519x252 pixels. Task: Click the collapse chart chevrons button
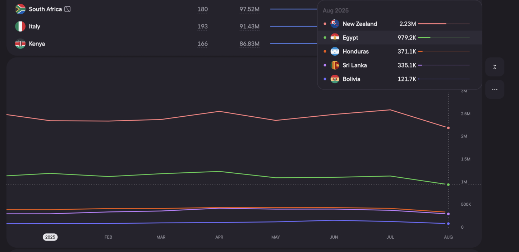[x=495, y=67]
